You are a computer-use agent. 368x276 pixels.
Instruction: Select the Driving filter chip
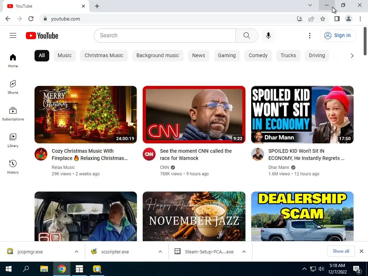coord(317,56)
